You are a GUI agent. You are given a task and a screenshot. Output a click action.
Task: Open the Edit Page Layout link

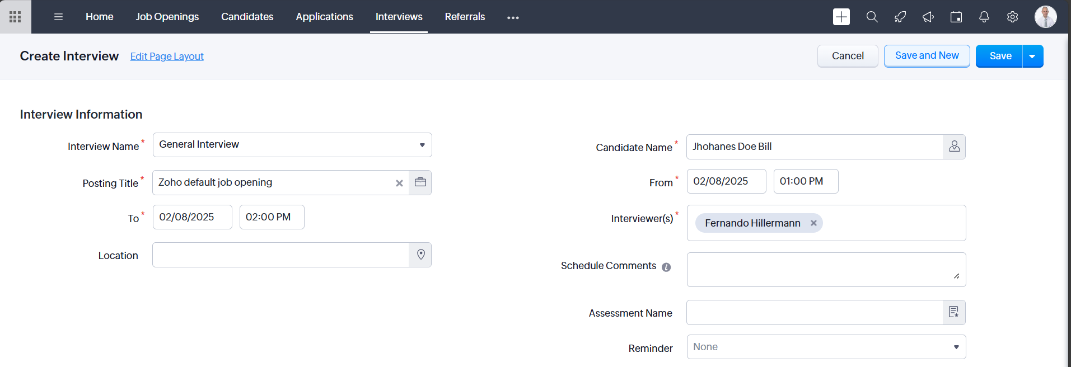(x=167, y=57)
